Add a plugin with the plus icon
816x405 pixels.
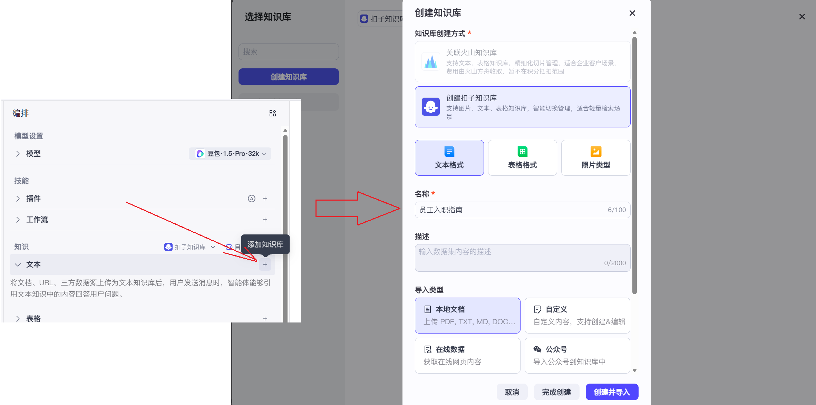click(x=265, y=199)
